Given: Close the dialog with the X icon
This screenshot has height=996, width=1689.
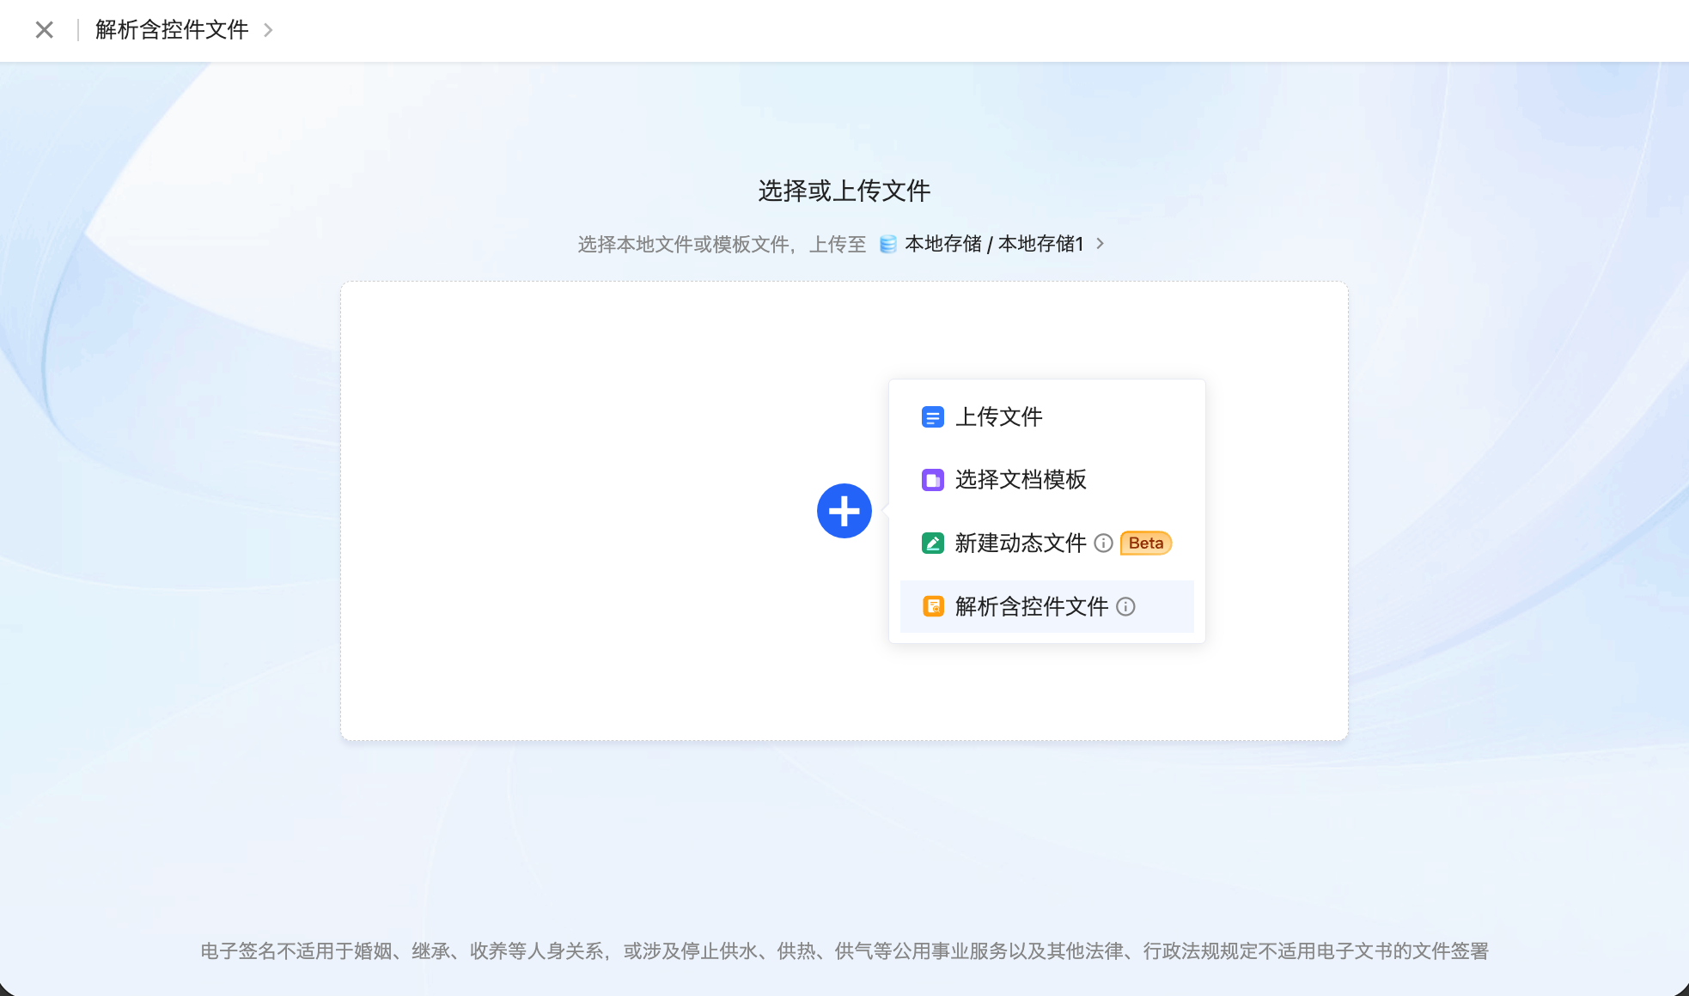Looking at the screenshot, I should click(x=44, y=30).
